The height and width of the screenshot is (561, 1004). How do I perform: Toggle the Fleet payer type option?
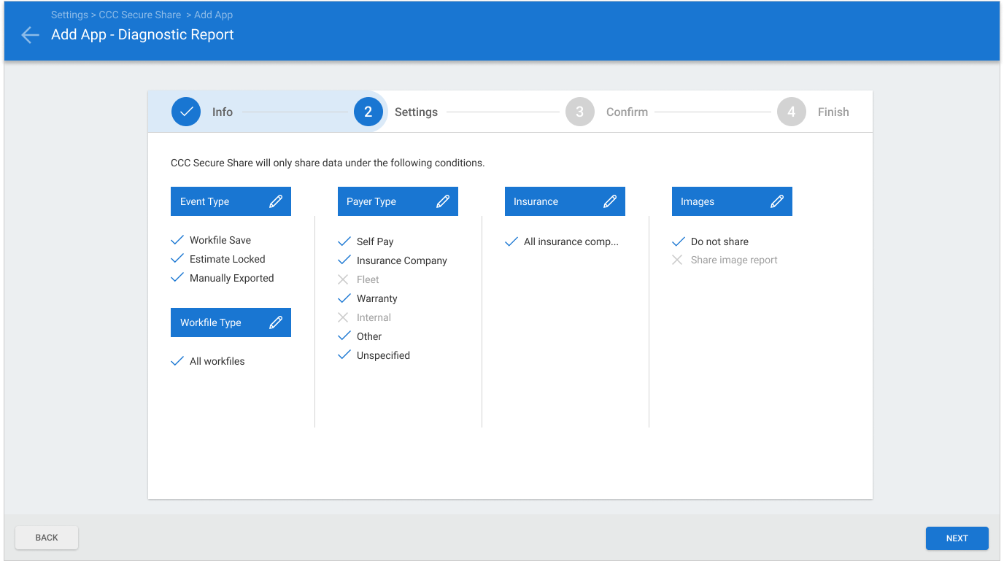click(x=358, y=279)
